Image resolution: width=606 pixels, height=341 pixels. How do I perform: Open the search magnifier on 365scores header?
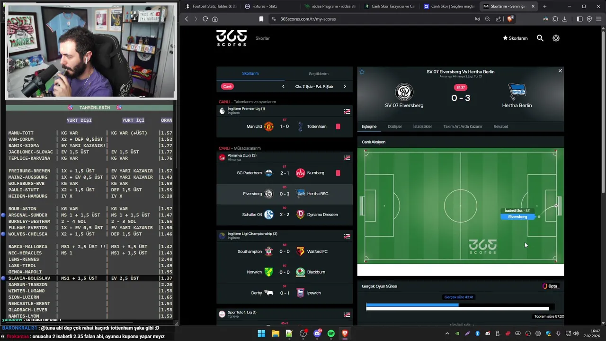click(x=540, y=38)
